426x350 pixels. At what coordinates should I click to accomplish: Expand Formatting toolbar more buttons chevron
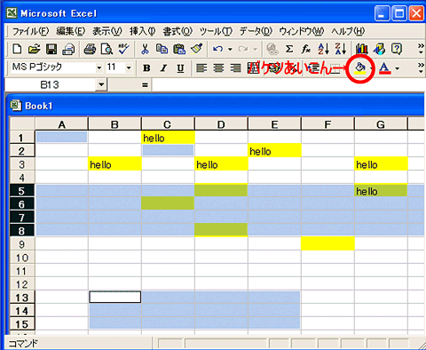tap(421, 68)
